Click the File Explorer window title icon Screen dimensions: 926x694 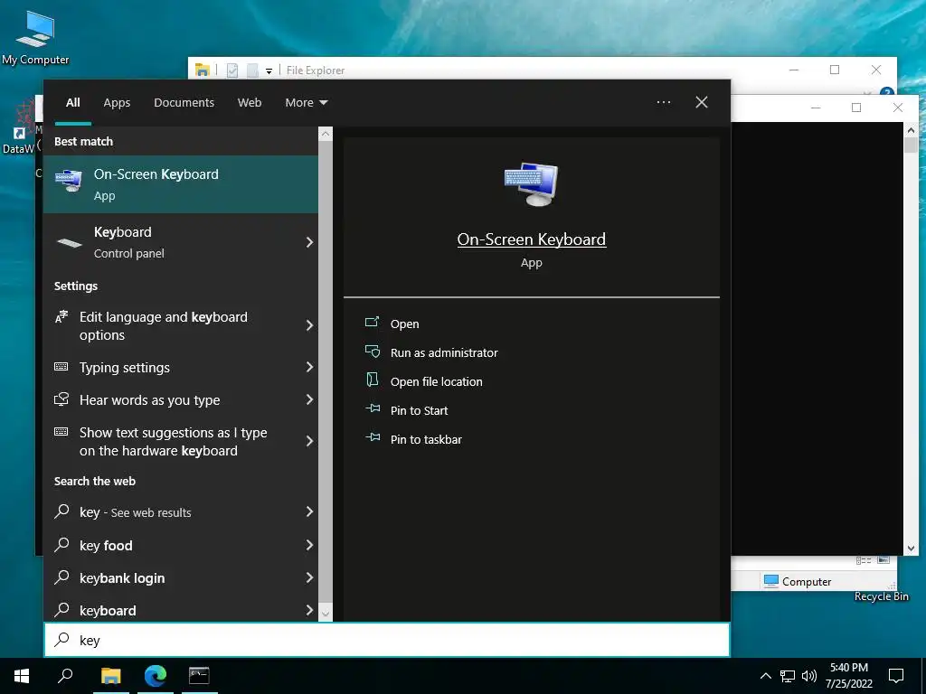(203, 70)
